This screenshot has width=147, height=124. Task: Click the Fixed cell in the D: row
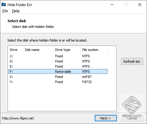click(x=59, y=61)
